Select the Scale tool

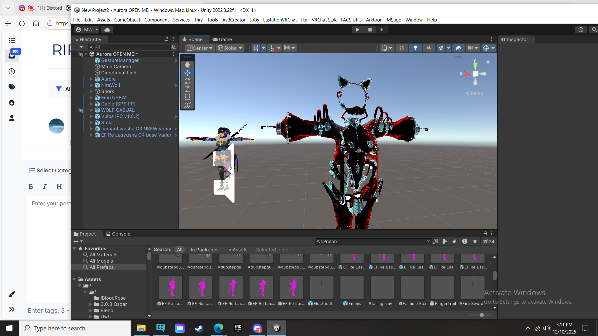tap(187, 89)
